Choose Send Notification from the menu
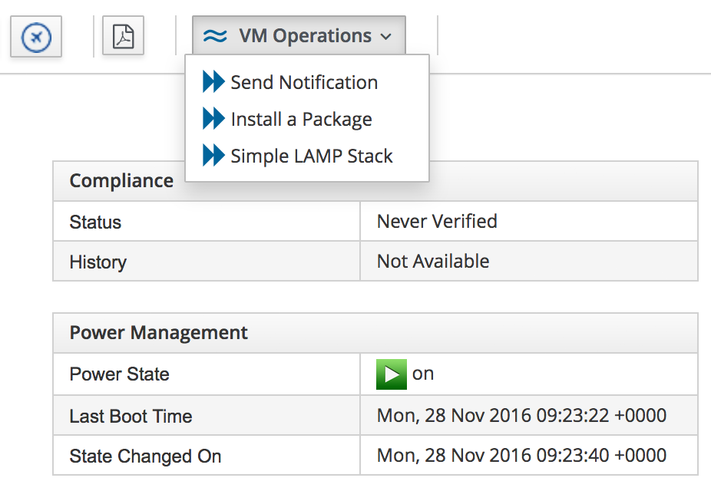This screenshot has width=711, height=491. coord(304,82)
